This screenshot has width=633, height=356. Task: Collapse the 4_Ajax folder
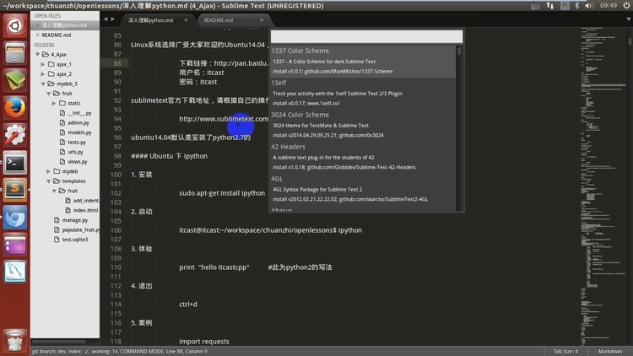click(37, 55)
